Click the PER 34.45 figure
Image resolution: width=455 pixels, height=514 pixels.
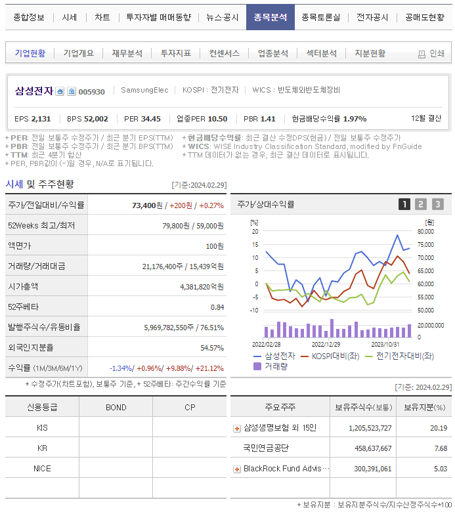pos(142,119)
